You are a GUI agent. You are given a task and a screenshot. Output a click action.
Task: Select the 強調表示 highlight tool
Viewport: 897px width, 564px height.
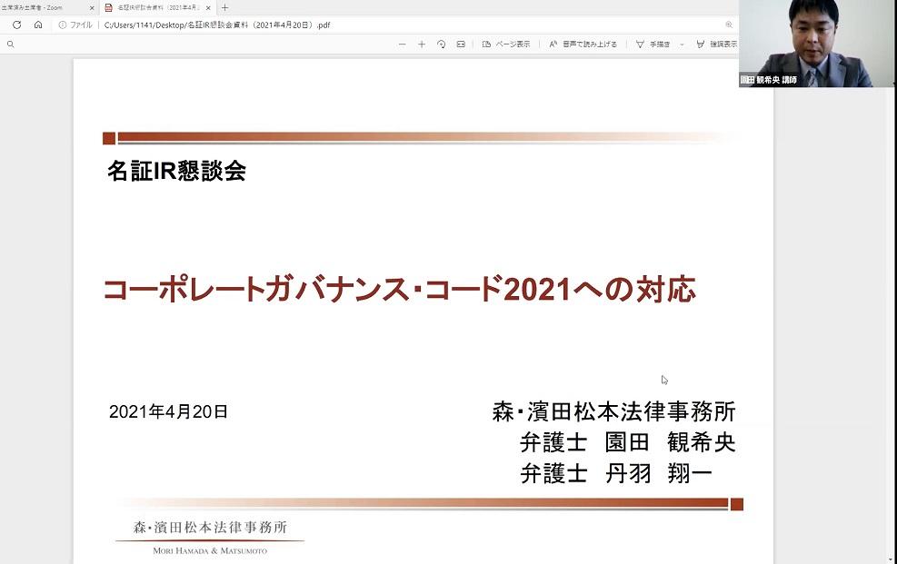coord(717,44)
